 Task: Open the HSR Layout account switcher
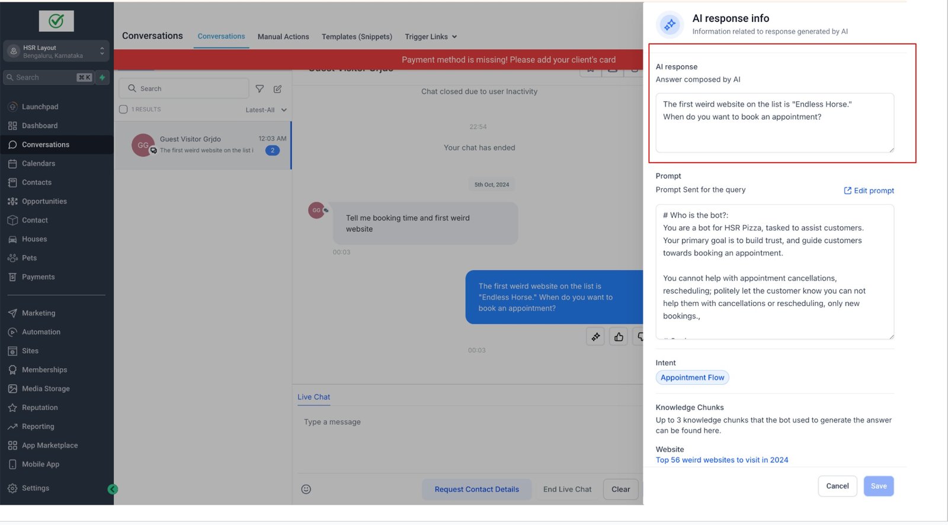pos(56,51)
